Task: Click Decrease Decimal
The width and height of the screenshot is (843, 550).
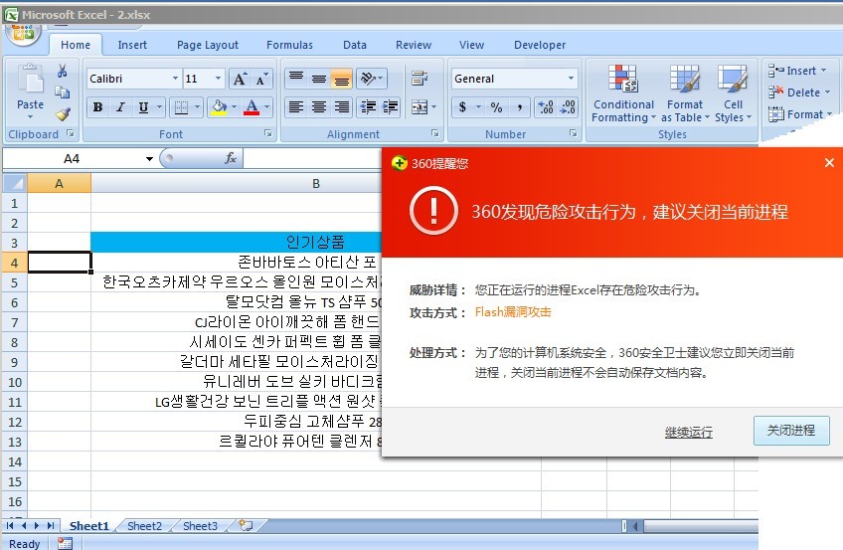Action: pyautogui.click(x=568, y=107)
